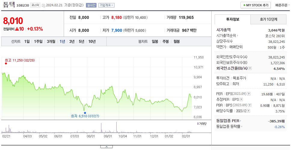The width and height of the screenshot is (291, 150).
Task: Switch to the 투자정보 tab
Action: click(233, 19)
